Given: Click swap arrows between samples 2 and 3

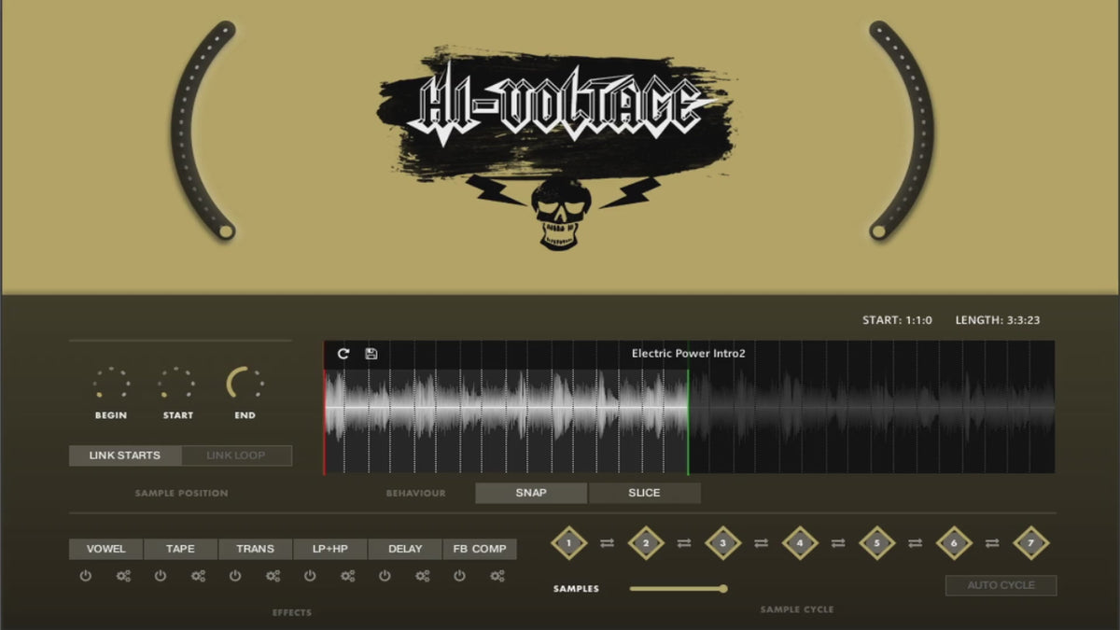Looking at the screenshot, I should [x=684, y=543].
